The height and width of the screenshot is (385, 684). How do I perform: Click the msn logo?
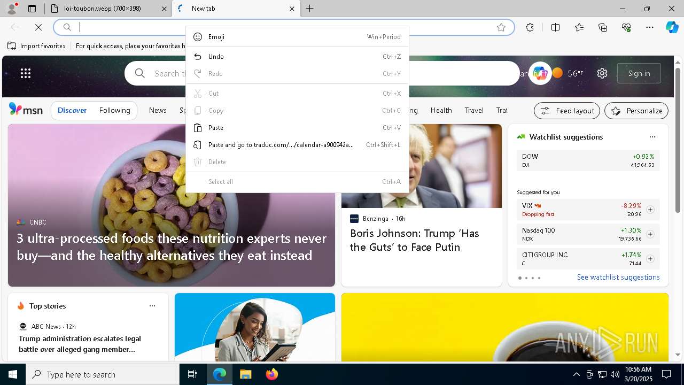tap(26, 110)
